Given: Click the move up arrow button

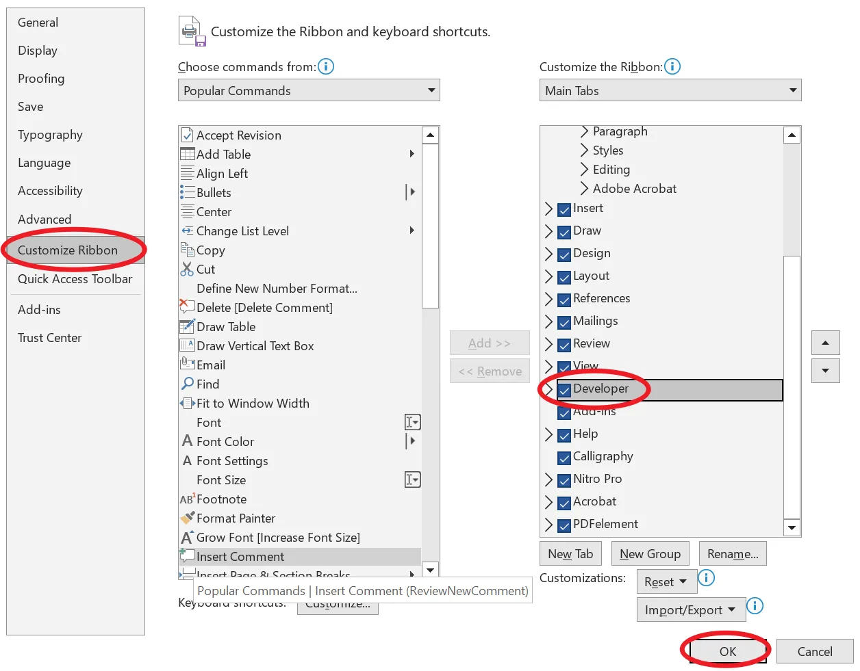Looking at the screenshot, I should 825,343.
